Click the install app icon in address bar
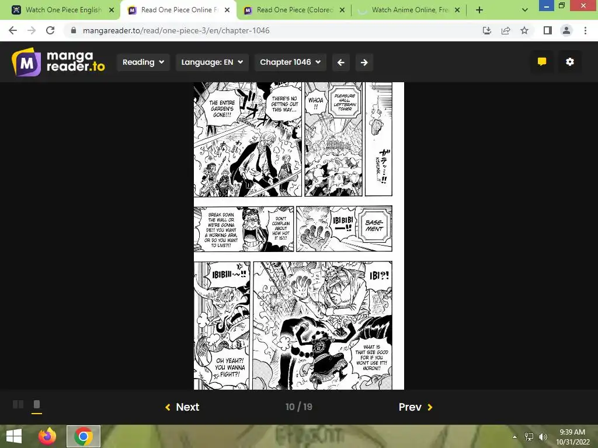The width and height of the screenshot is (598, 448). (487, 30)
